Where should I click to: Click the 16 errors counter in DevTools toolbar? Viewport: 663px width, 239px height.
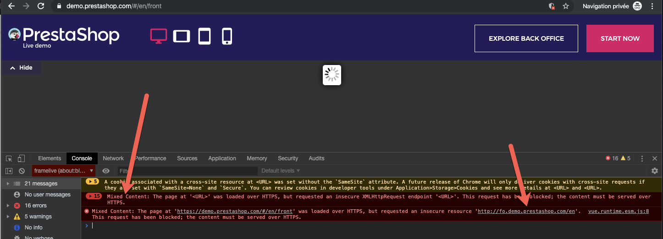(x=612, y=158)
